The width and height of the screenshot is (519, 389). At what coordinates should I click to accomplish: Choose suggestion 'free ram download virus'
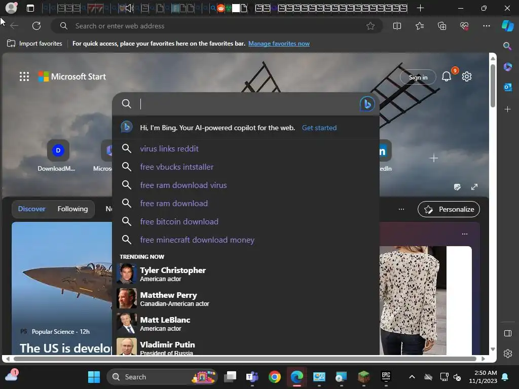point(246,185)
